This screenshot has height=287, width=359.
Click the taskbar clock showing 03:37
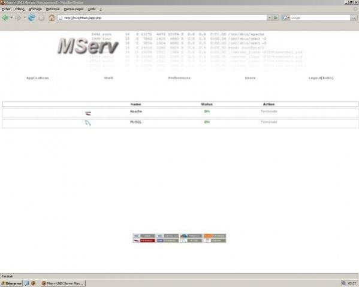pyautogui.click(x=352, y=283)
